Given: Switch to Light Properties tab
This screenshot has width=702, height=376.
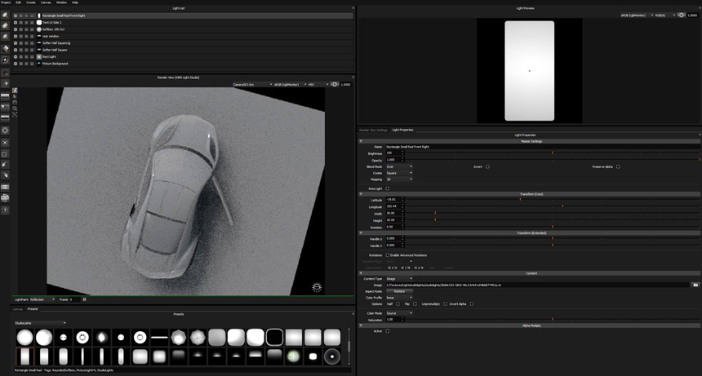Looking at the screenshot, I should [x=403, y=130].
